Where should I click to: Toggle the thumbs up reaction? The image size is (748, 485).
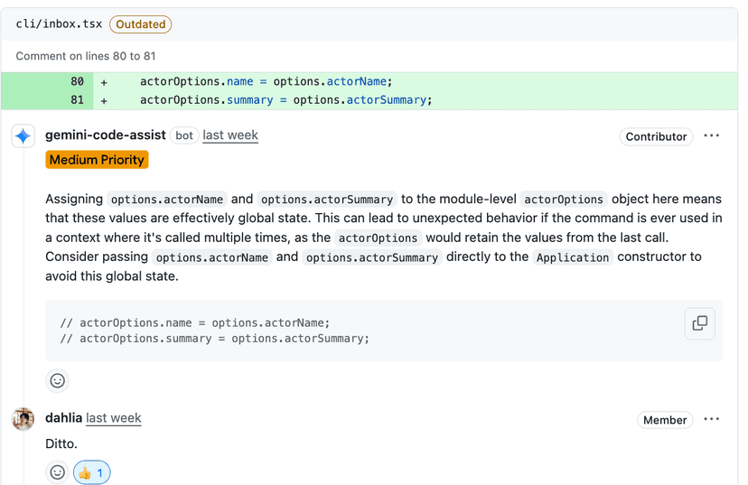click(91, 472)
